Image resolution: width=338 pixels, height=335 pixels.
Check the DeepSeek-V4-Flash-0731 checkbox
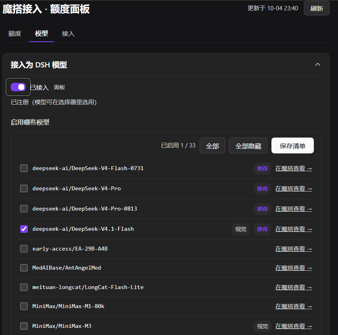point(24,168)
